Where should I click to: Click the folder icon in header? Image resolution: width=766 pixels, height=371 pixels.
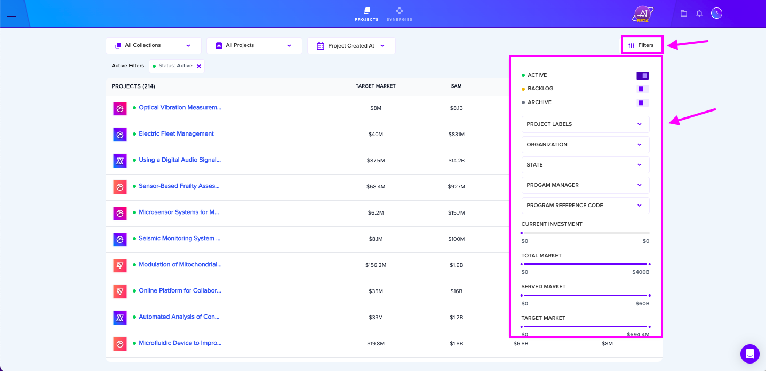(x=684, y=13)
